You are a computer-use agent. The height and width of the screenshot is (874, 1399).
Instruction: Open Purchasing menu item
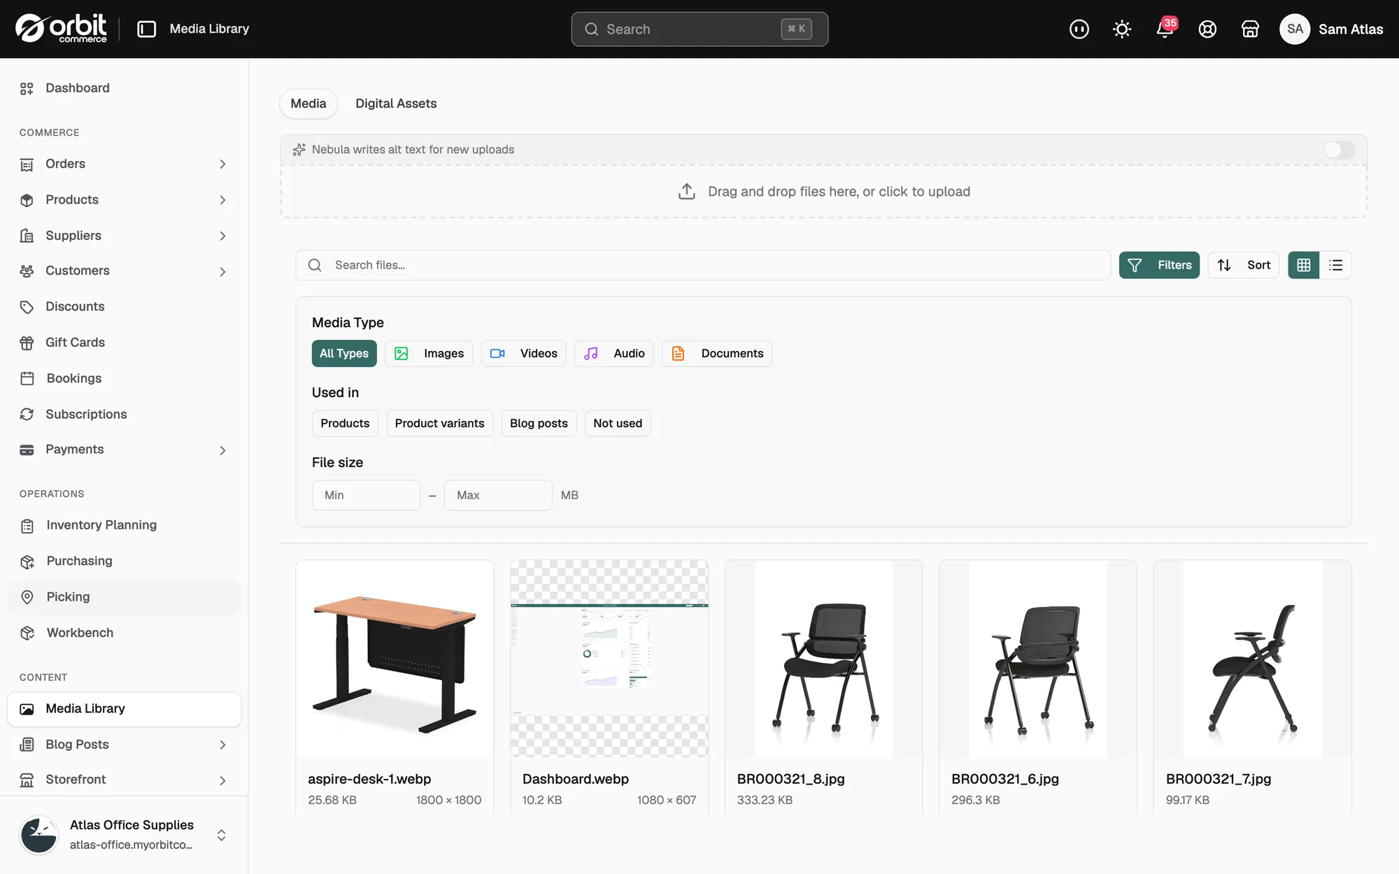(125, 561)
